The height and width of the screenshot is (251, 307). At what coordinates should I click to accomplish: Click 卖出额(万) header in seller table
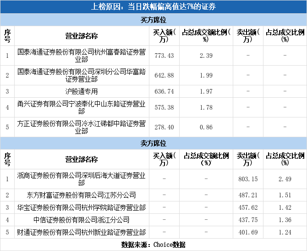coord(248,159)
